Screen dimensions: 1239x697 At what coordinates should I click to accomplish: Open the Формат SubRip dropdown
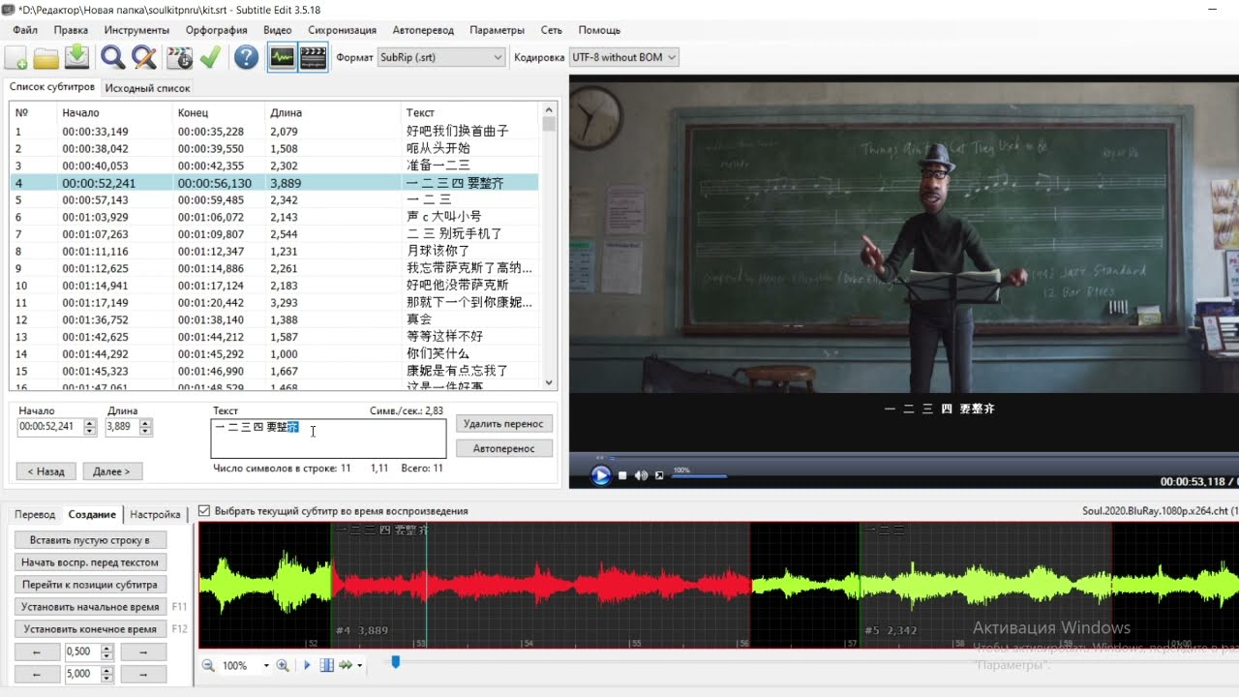click(441, 57)
